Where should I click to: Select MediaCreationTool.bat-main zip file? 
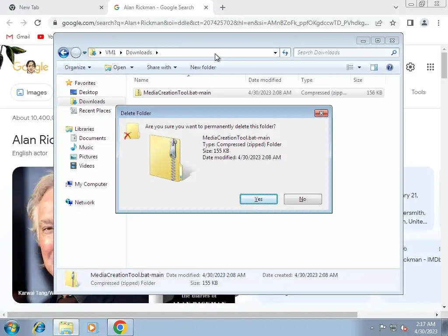tap(258, 93)
